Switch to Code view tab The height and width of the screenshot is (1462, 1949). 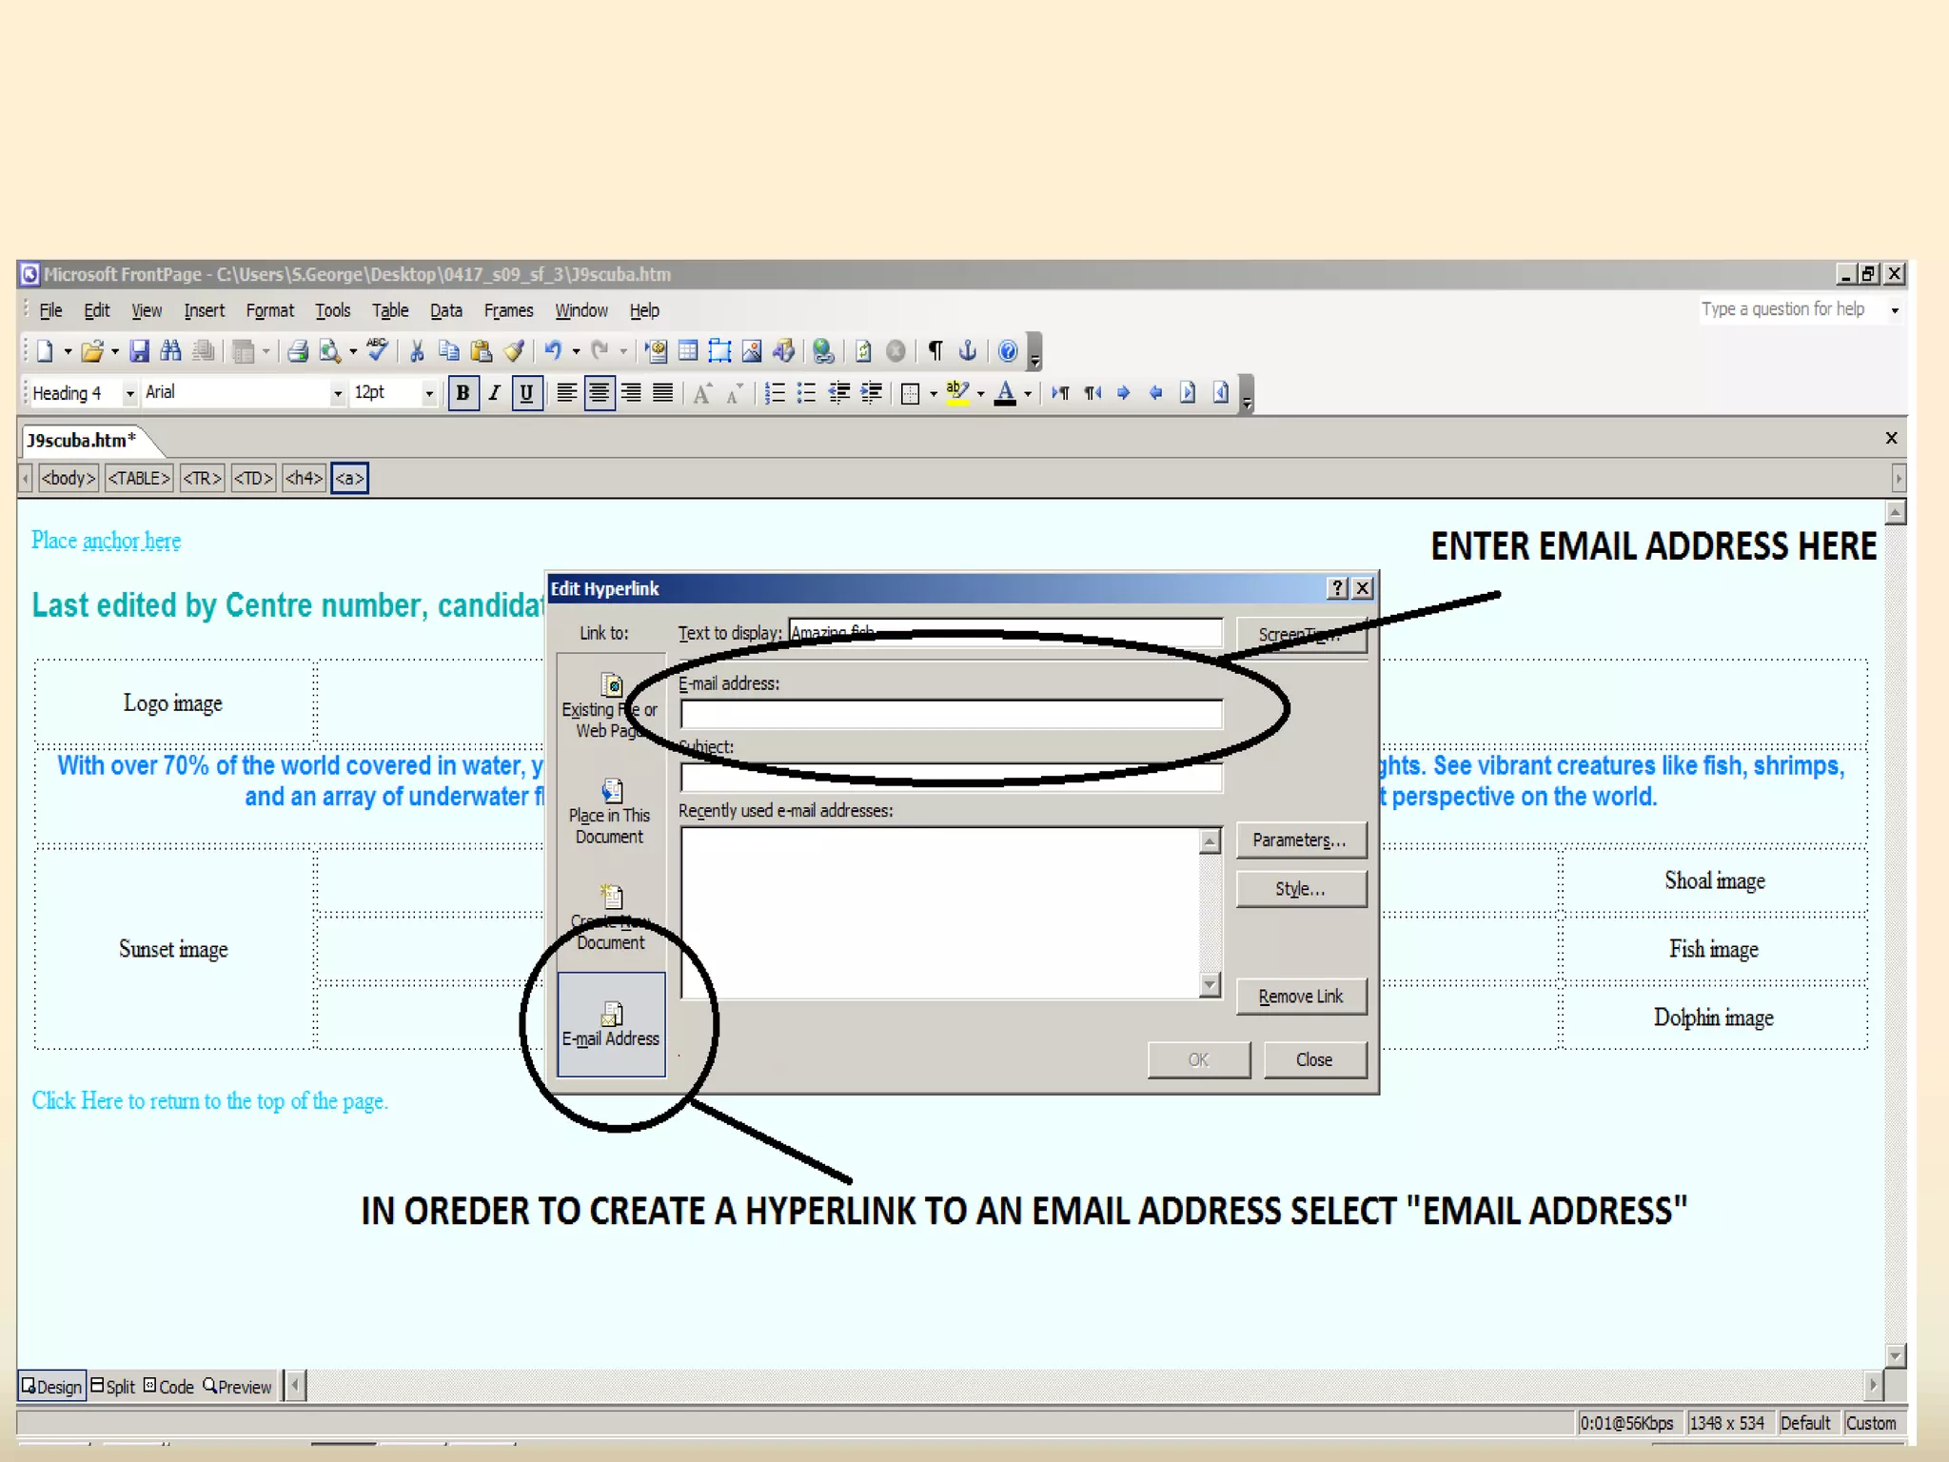coord(168,1387)
